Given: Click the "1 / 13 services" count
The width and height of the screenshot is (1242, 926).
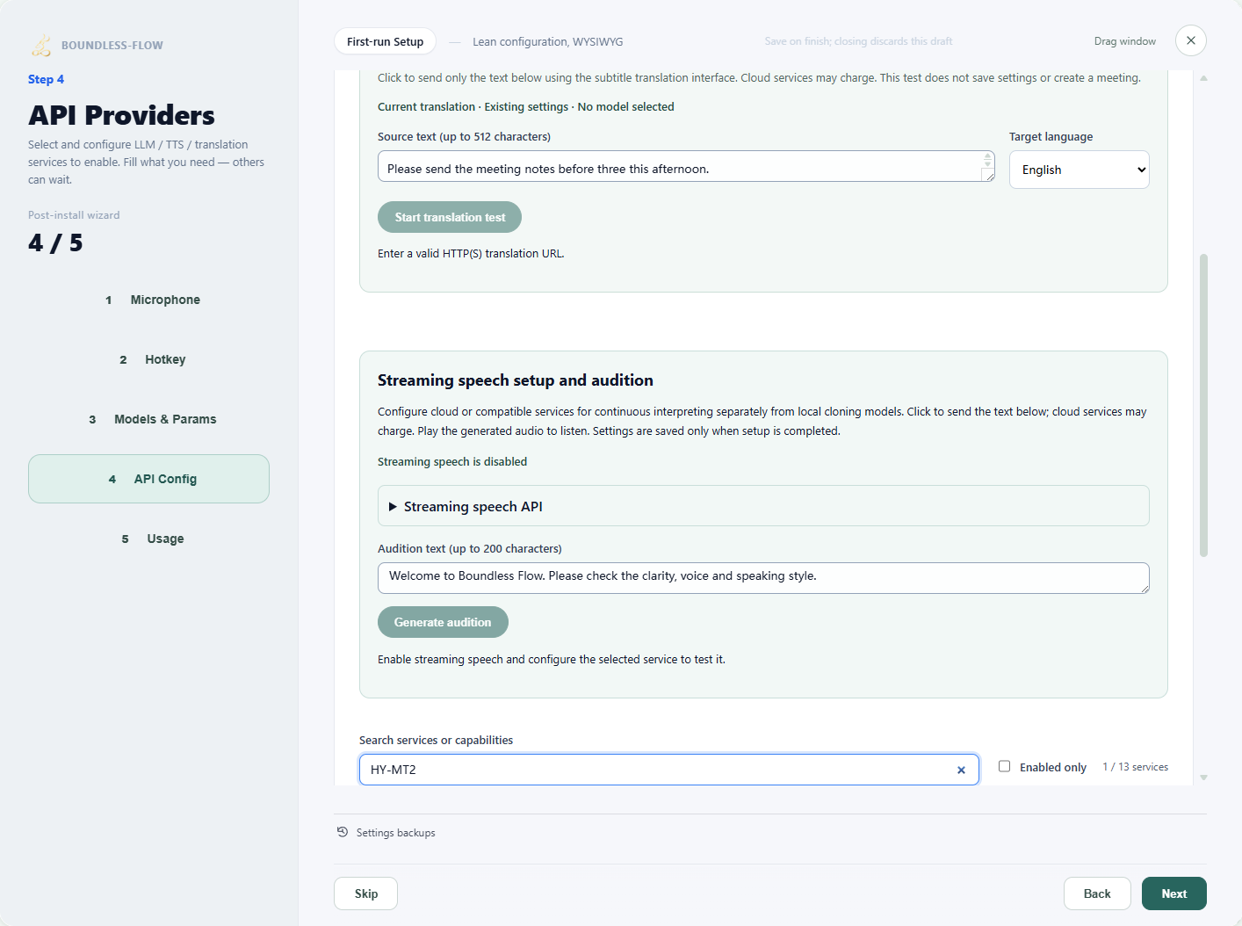Looking at the screenshot, I should [x=1135, y=767].
